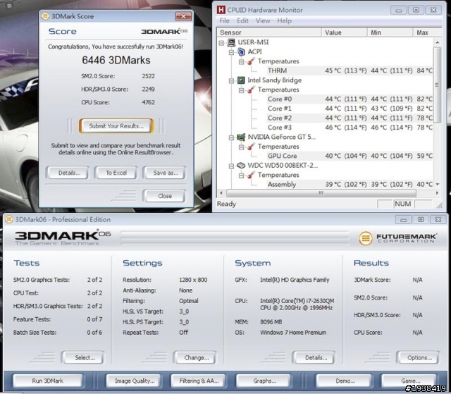Screen dimensions: 451x394
Task: Click the NVIDIA GeForce graphics card icon
Action: tap(241, 137)
